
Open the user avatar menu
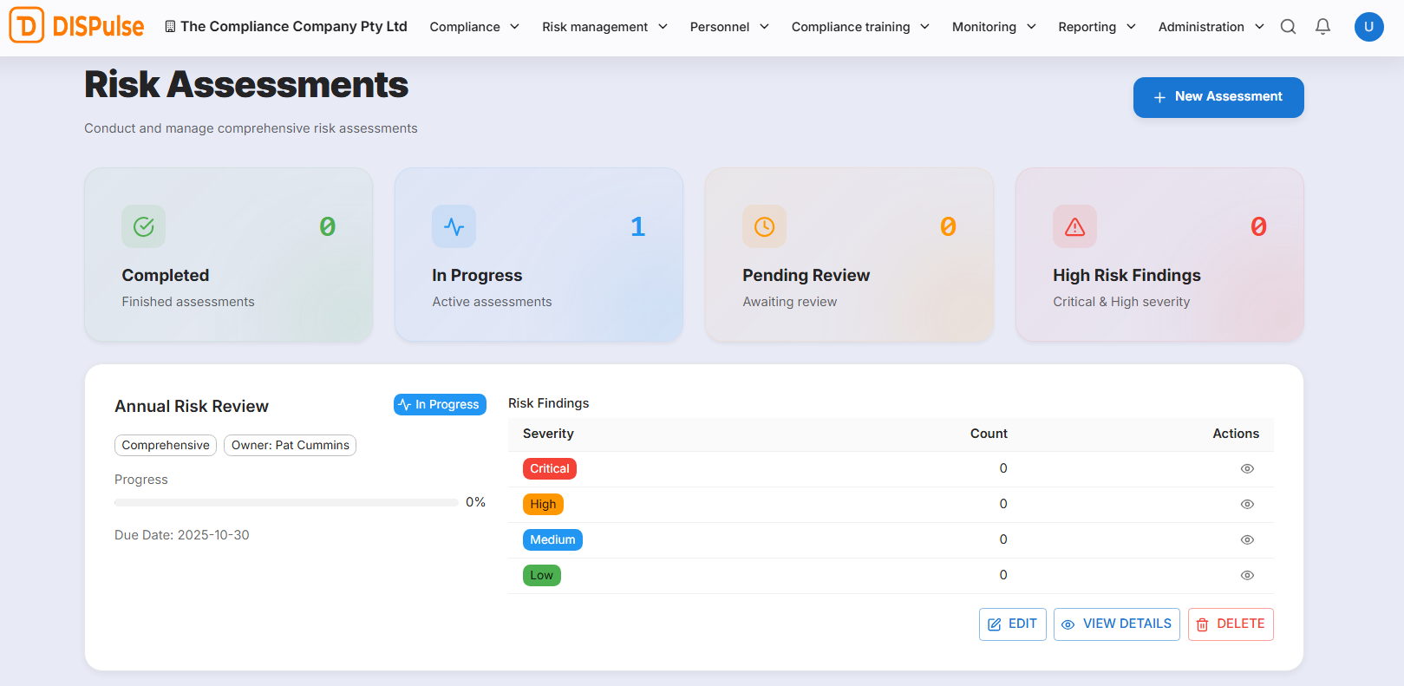tap(1368, 27)
